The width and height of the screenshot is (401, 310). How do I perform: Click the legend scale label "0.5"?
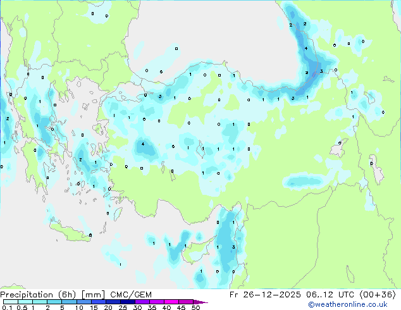(x=22, y=307)
